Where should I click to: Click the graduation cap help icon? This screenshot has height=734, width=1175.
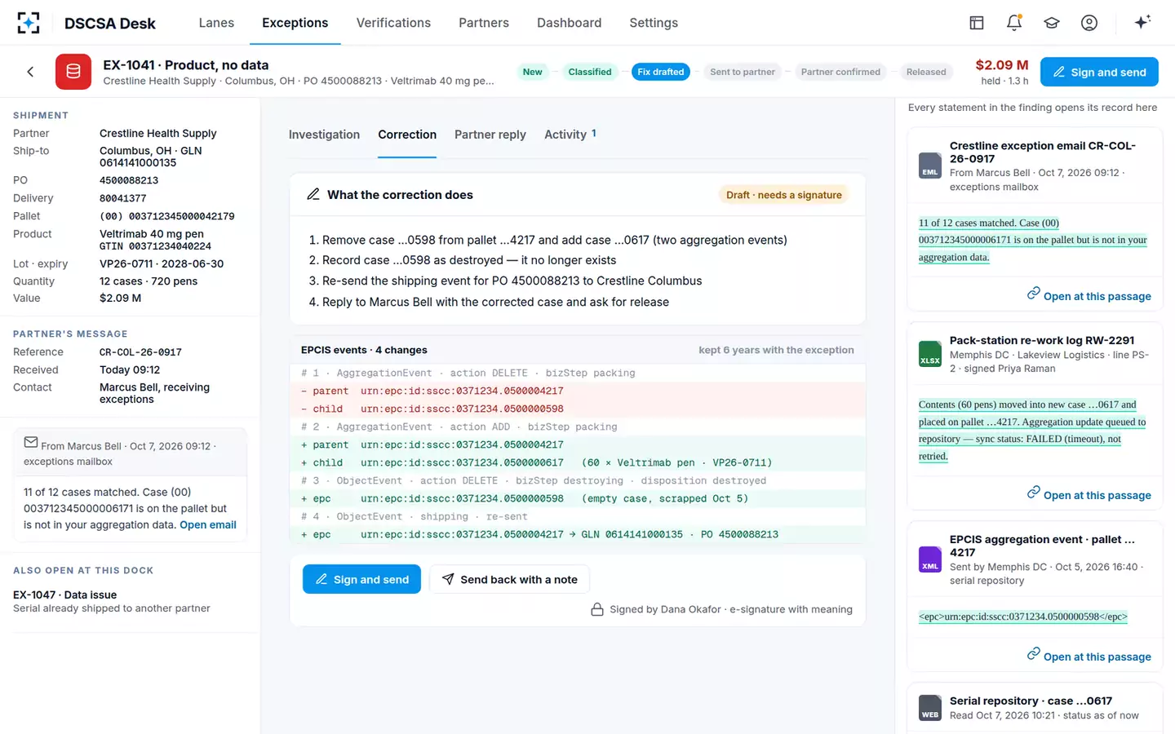pyautogui.click(x=1052, y=23)
